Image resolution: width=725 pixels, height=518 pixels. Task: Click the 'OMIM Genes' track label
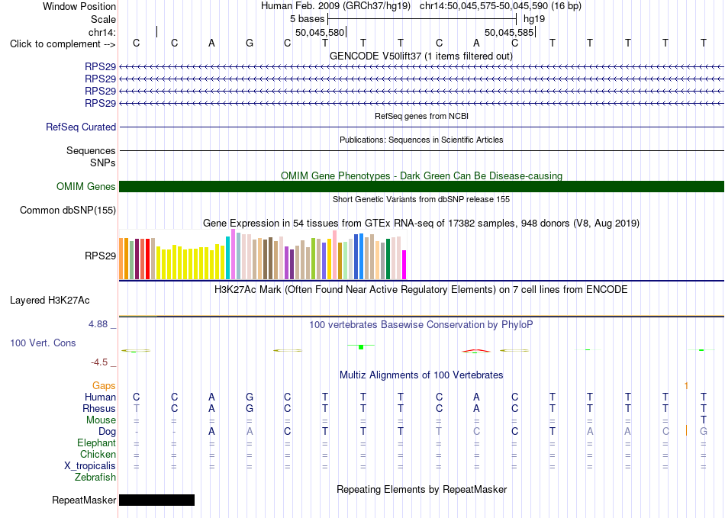click(86, 187)
